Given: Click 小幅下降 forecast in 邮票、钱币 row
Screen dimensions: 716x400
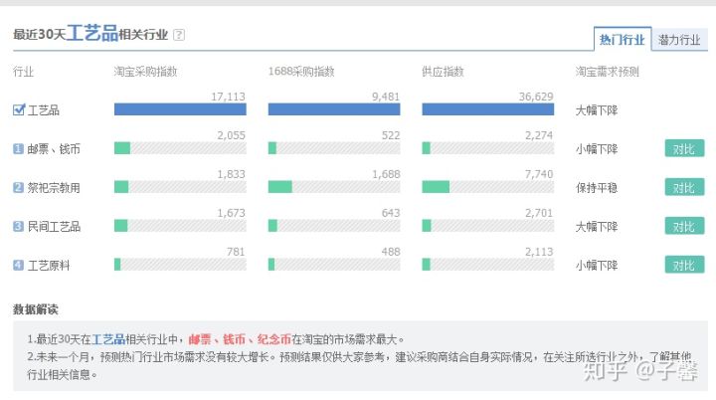Looking at the screenshot, I should pos(597,149).
